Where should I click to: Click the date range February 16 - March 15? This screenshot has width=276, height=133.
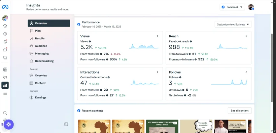pos(101,27)
